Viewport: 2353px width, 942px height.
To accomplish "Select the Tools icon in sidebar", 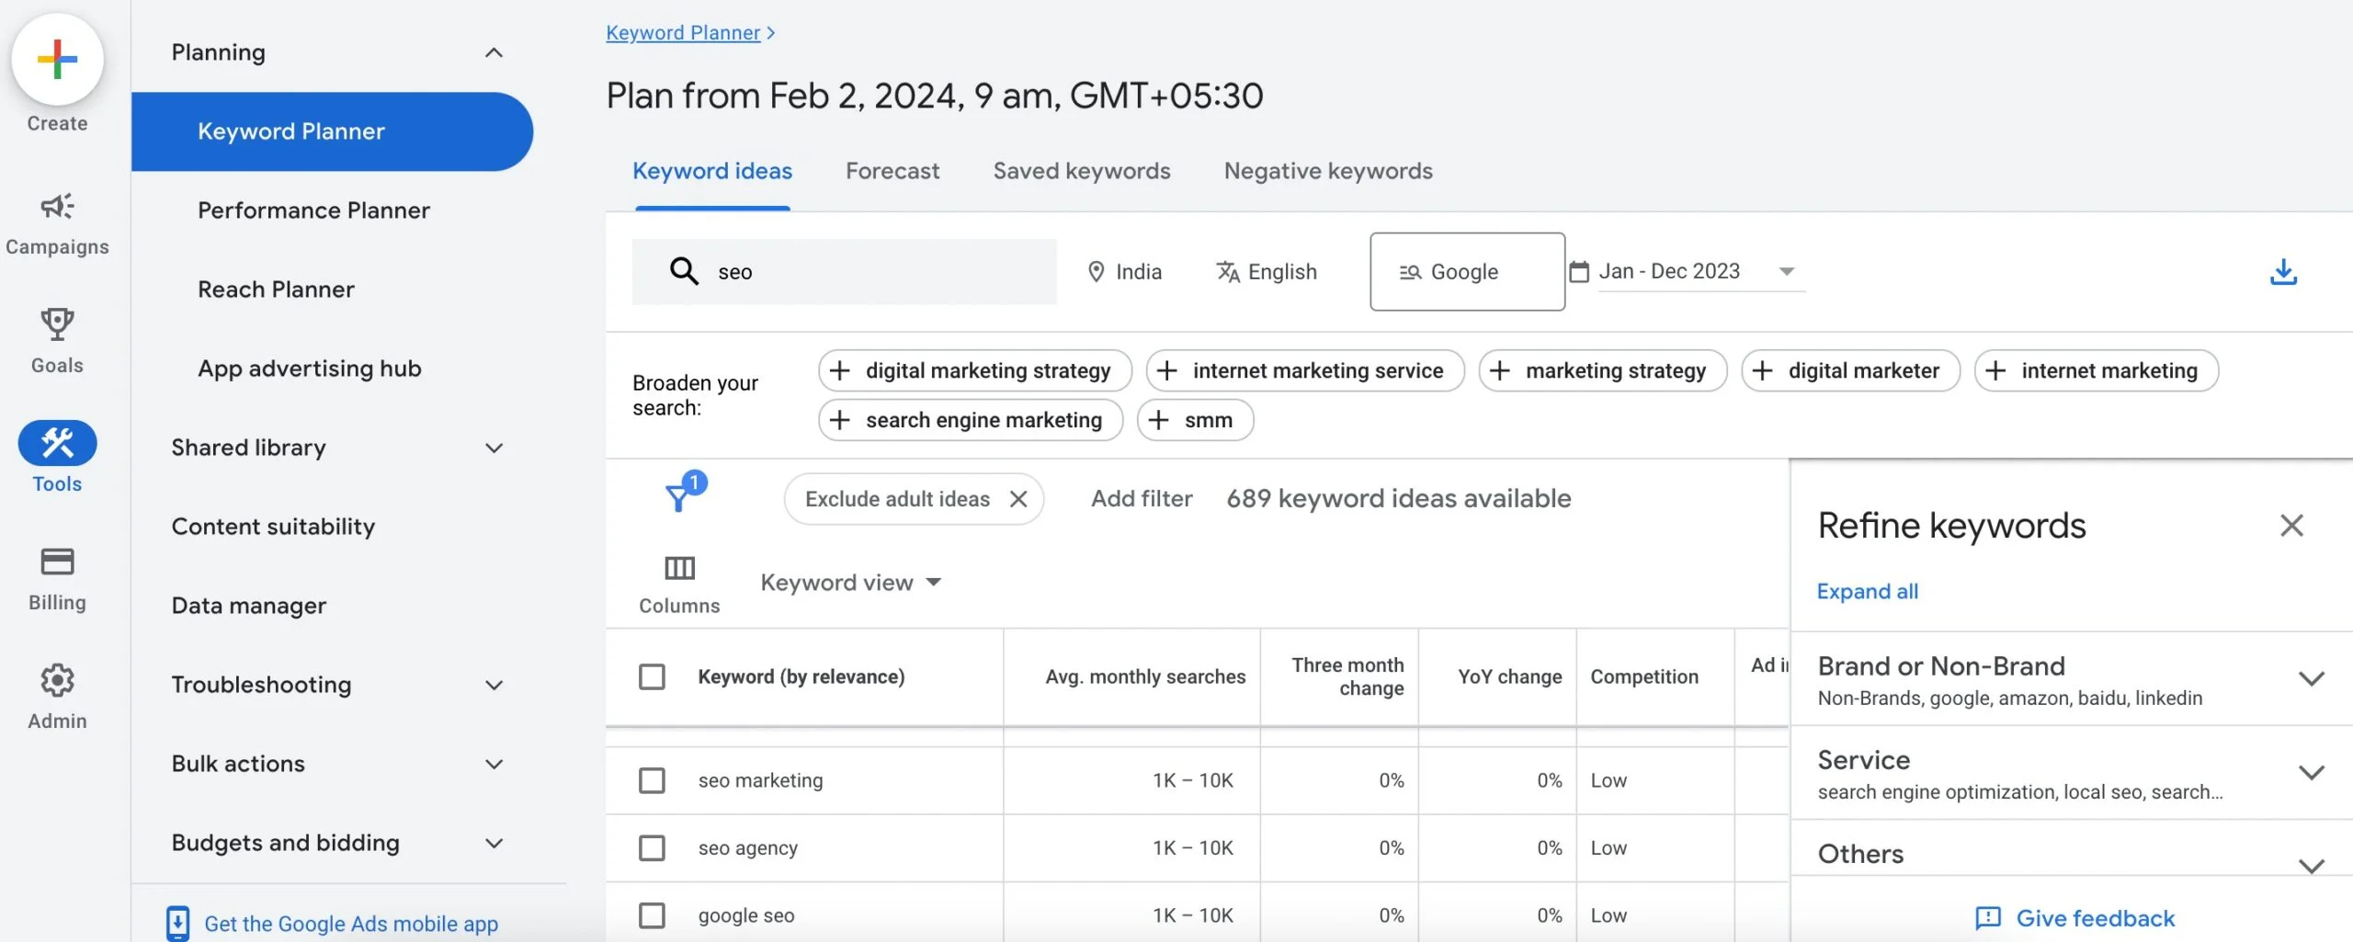I will tap(57, 442).
